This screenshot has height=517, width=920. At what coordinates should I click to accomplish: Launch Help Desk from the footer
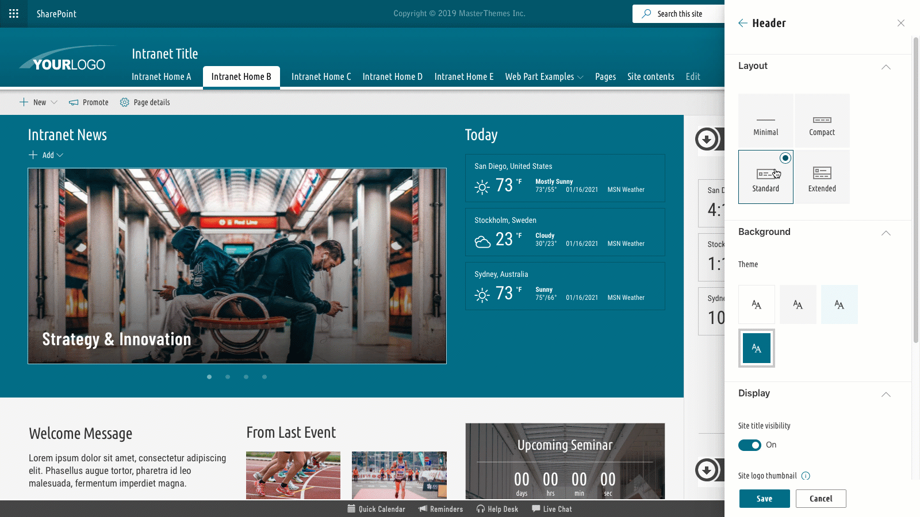pyautogui.click(x=497, y=509)
